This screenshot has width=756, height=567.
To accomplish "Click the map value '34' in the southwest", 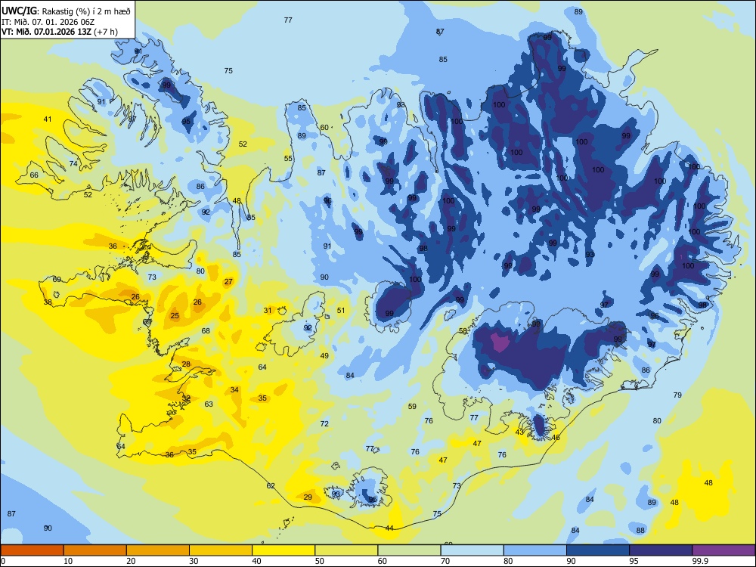I will coord(234,389).
